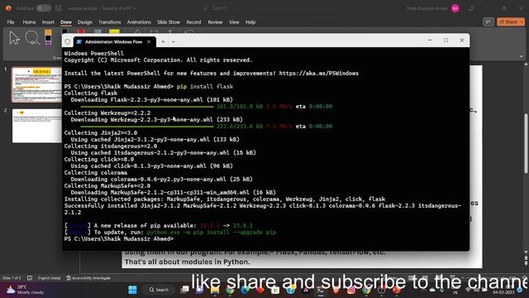Select slide 1 thumbnail titled MODULE
Viewport: 529px width, 298px height.
click(37, 84)
